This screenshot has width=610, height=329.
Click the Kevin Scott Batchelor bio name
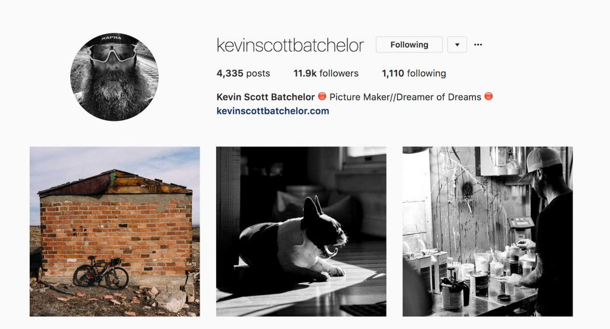[266, 97]
